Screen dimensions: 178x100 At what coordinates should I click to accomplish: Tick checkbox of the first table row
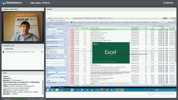(70, 29)
